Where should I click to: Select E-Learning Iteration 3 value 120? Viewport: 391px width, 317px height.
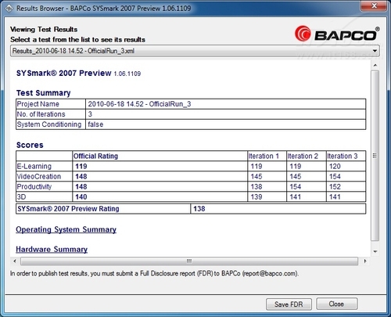[x=335, y=166]
